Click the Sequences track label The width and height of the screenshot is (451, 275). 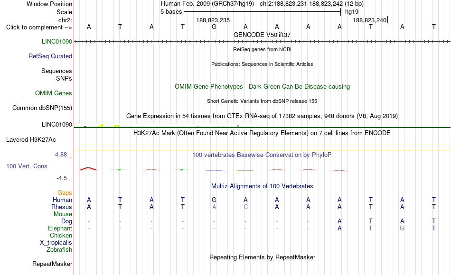[56, 71]
